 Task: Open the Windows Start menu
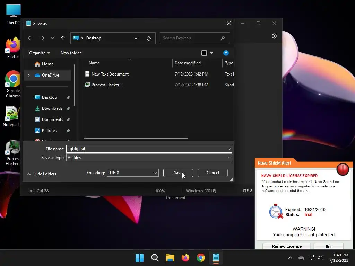[139, 258]
